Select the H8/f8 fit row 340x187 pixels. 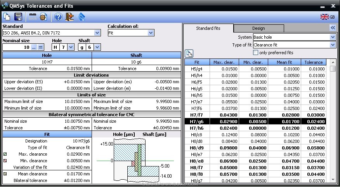click(x=255, y=174)
